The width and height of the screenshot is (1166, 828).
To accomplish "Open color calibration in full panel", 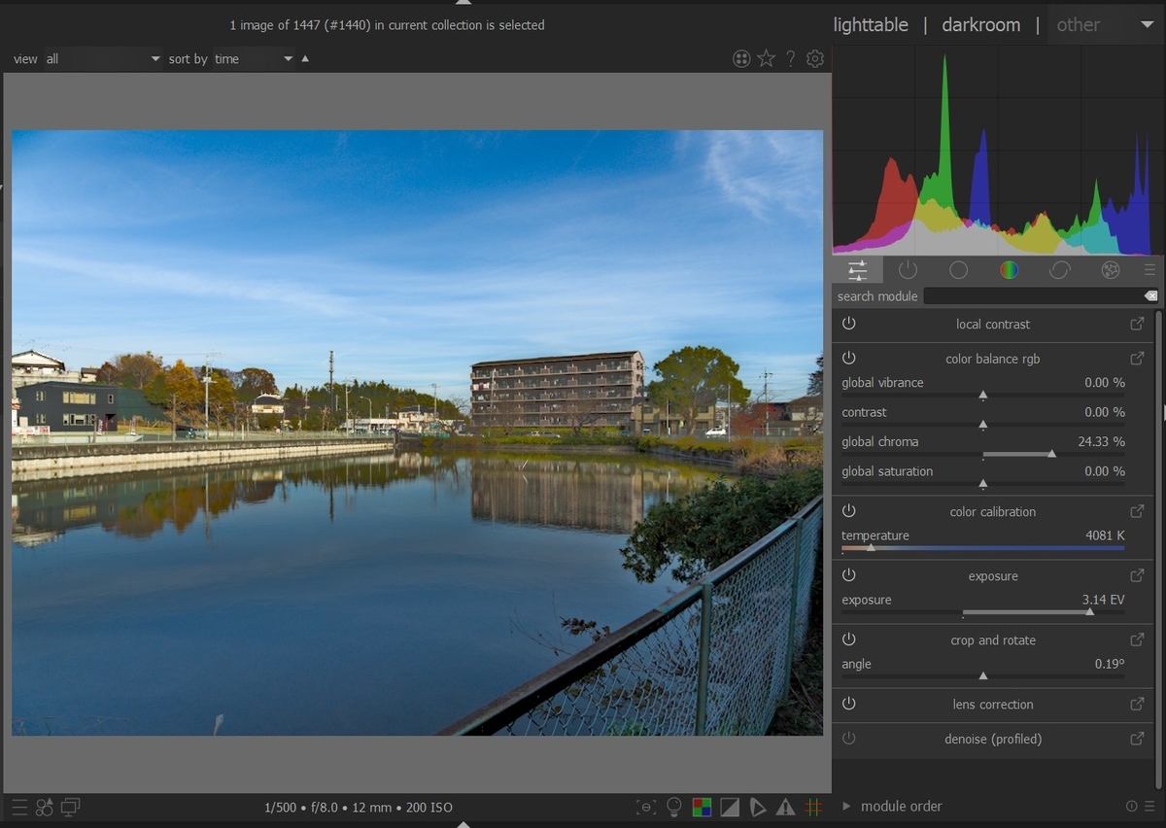I will tap(1137, 511).
